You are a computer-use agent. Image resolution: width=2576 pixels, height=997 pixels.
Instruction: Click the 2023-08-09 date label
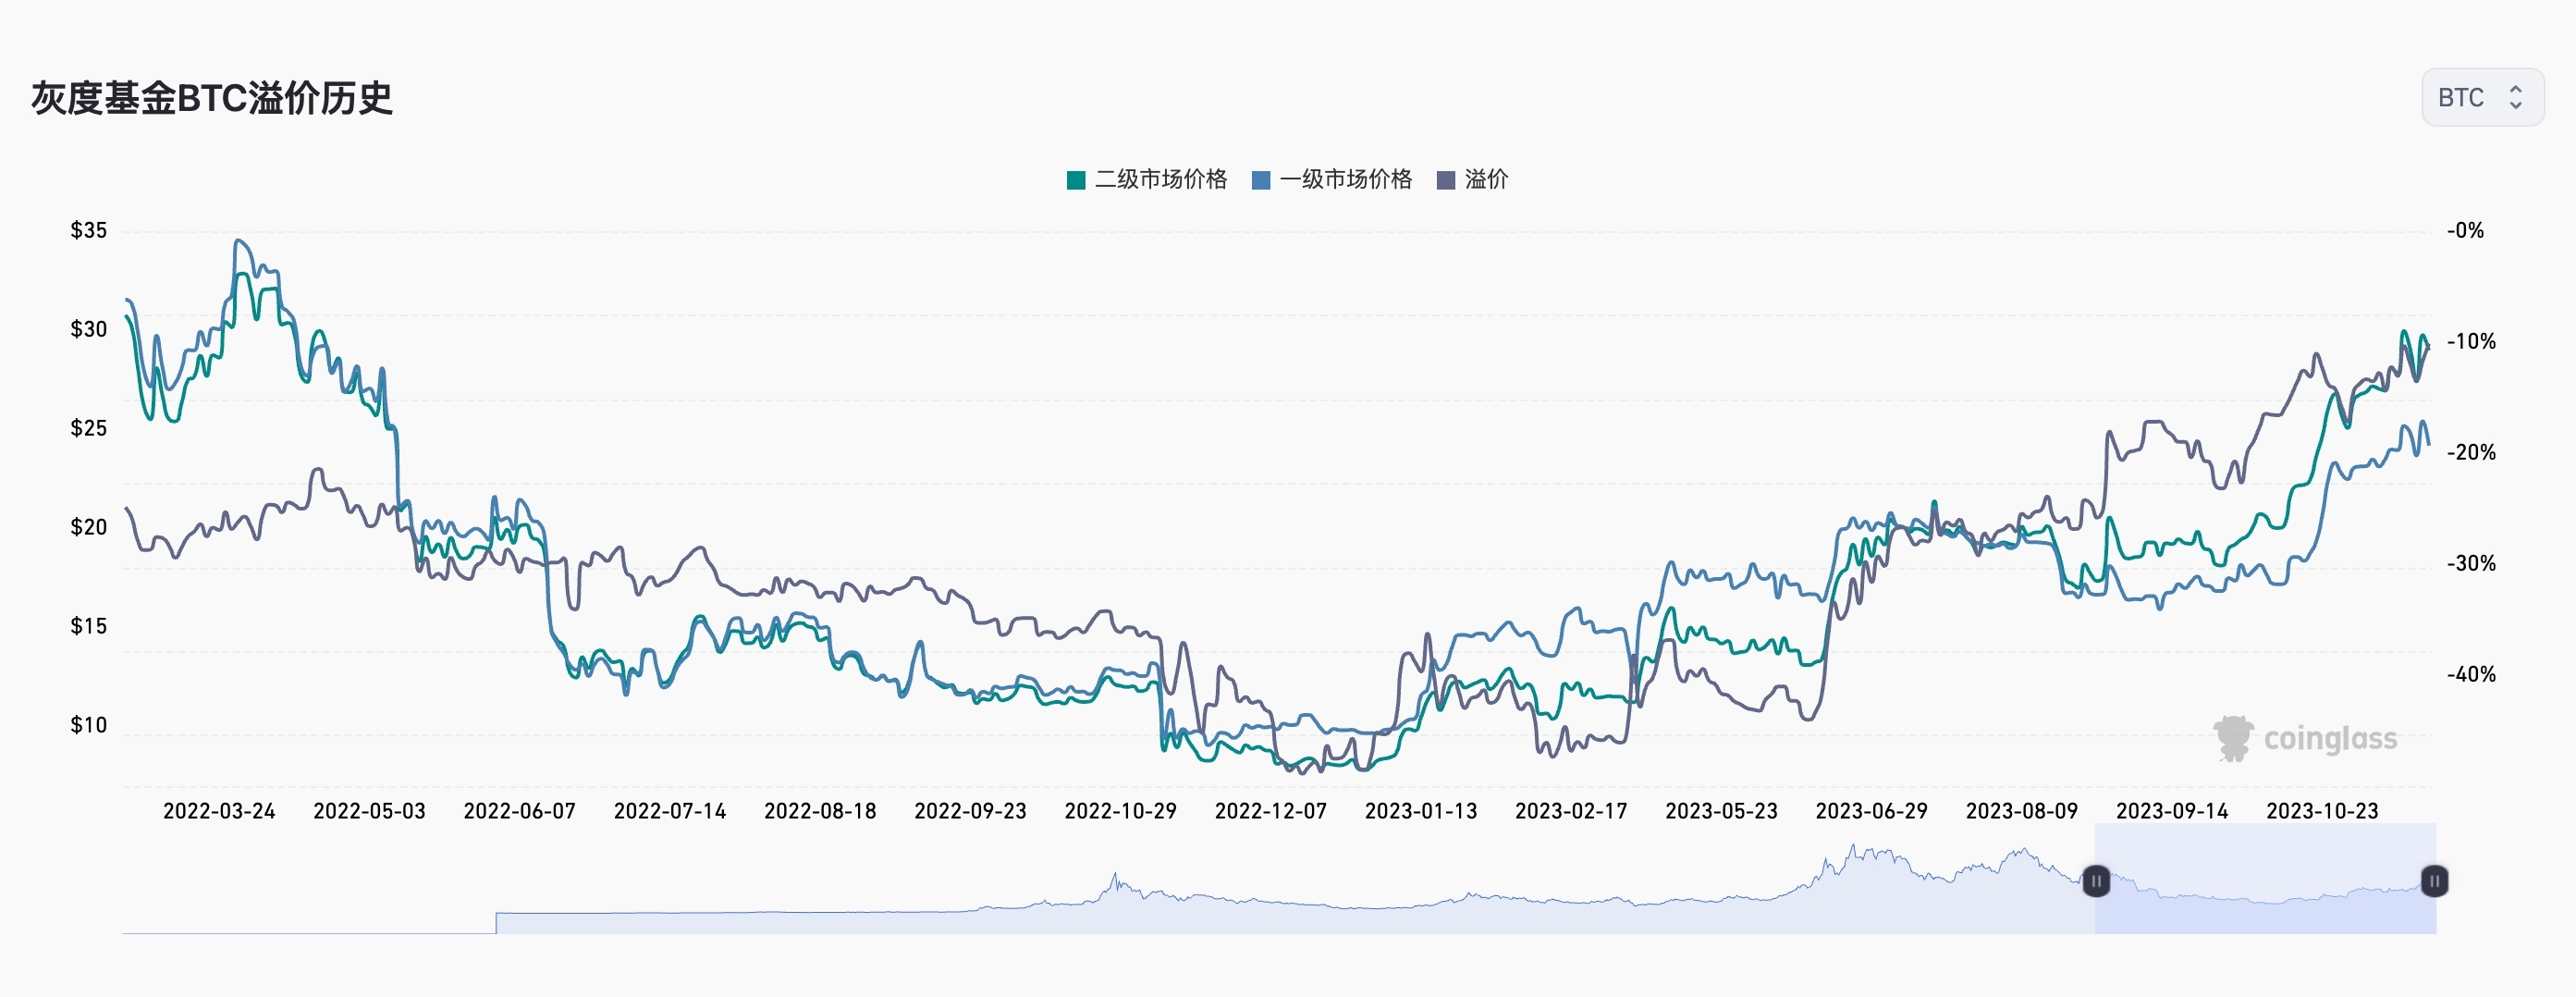2022,811
